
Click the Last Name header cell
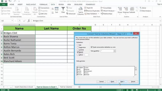51,28
